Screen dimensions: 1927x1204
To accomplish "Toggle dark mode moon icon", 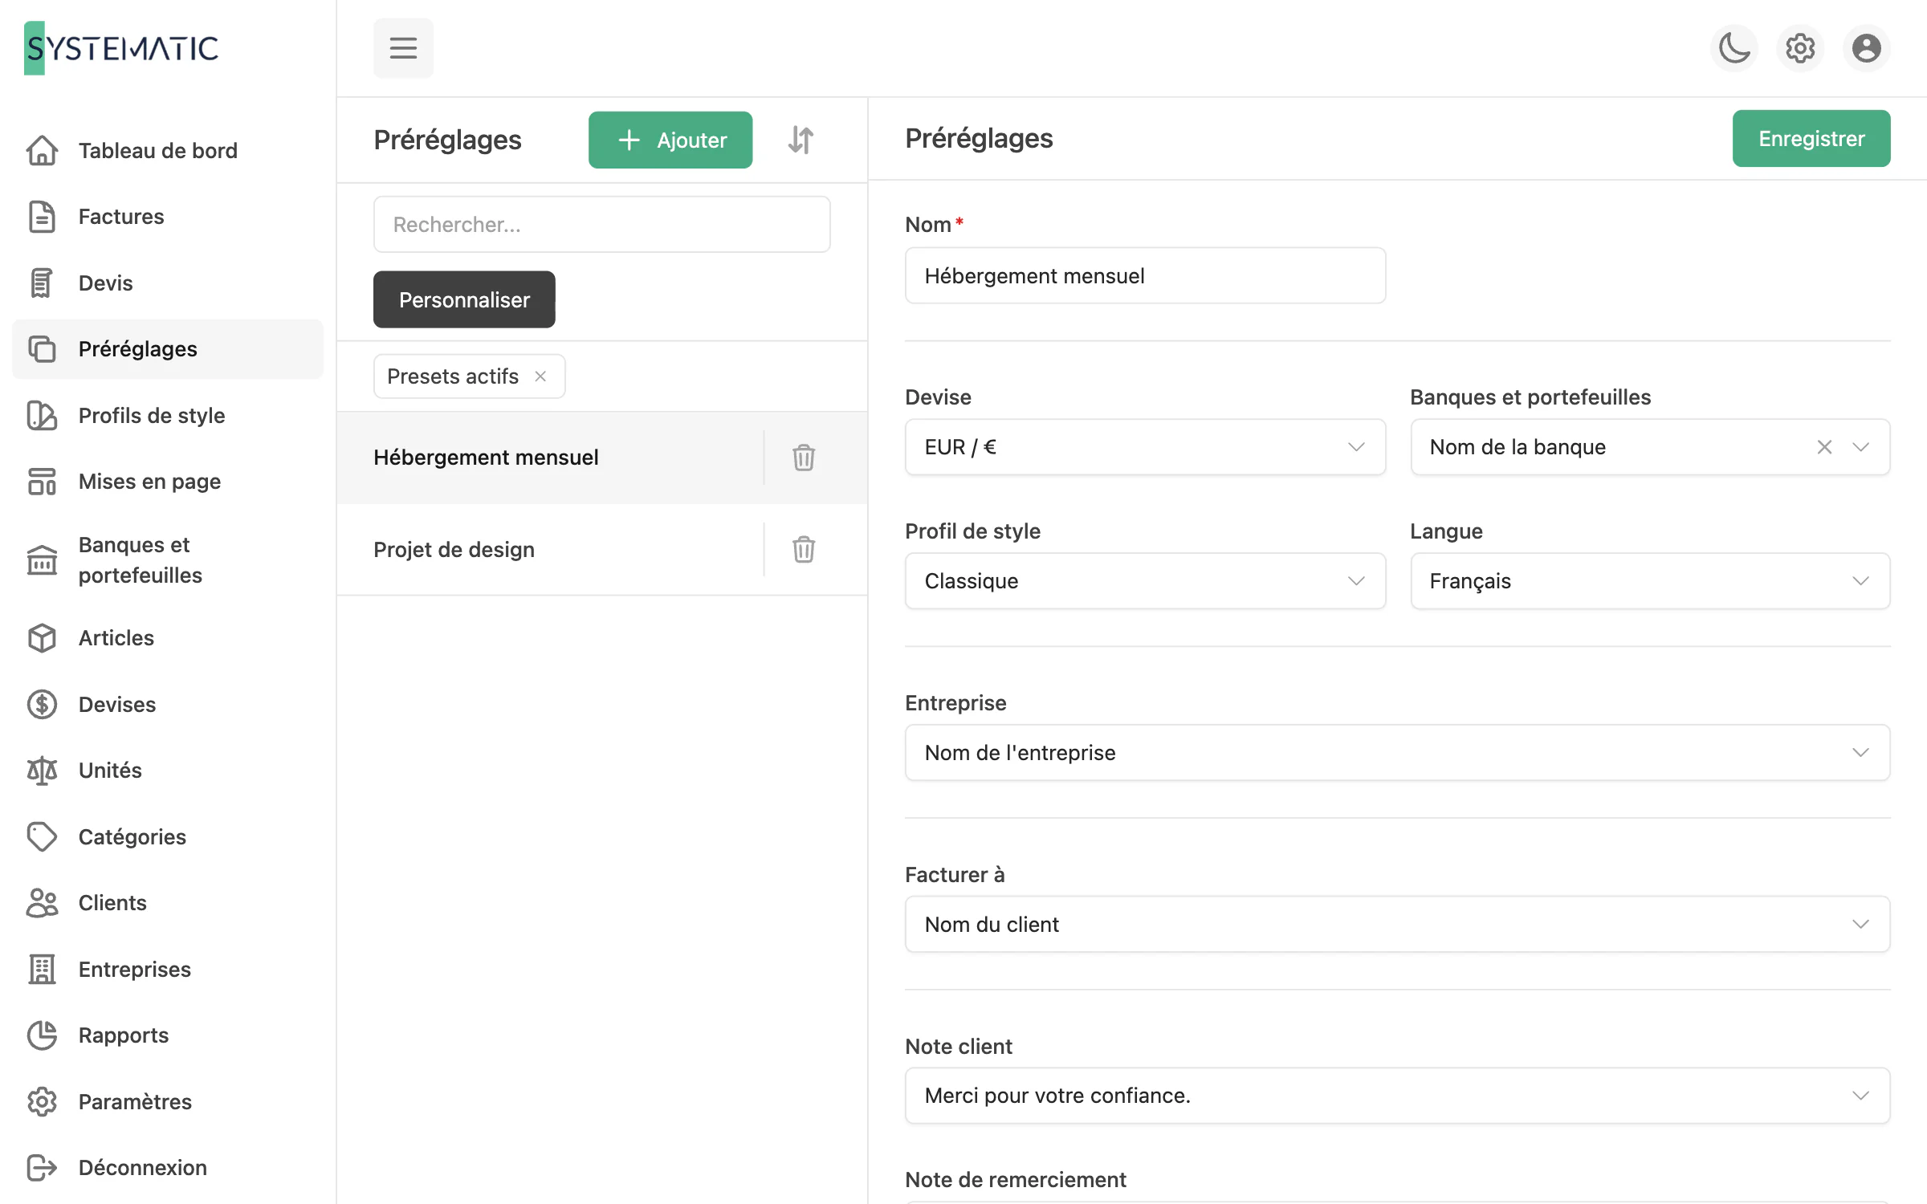I will click(x=1734, y=48).
